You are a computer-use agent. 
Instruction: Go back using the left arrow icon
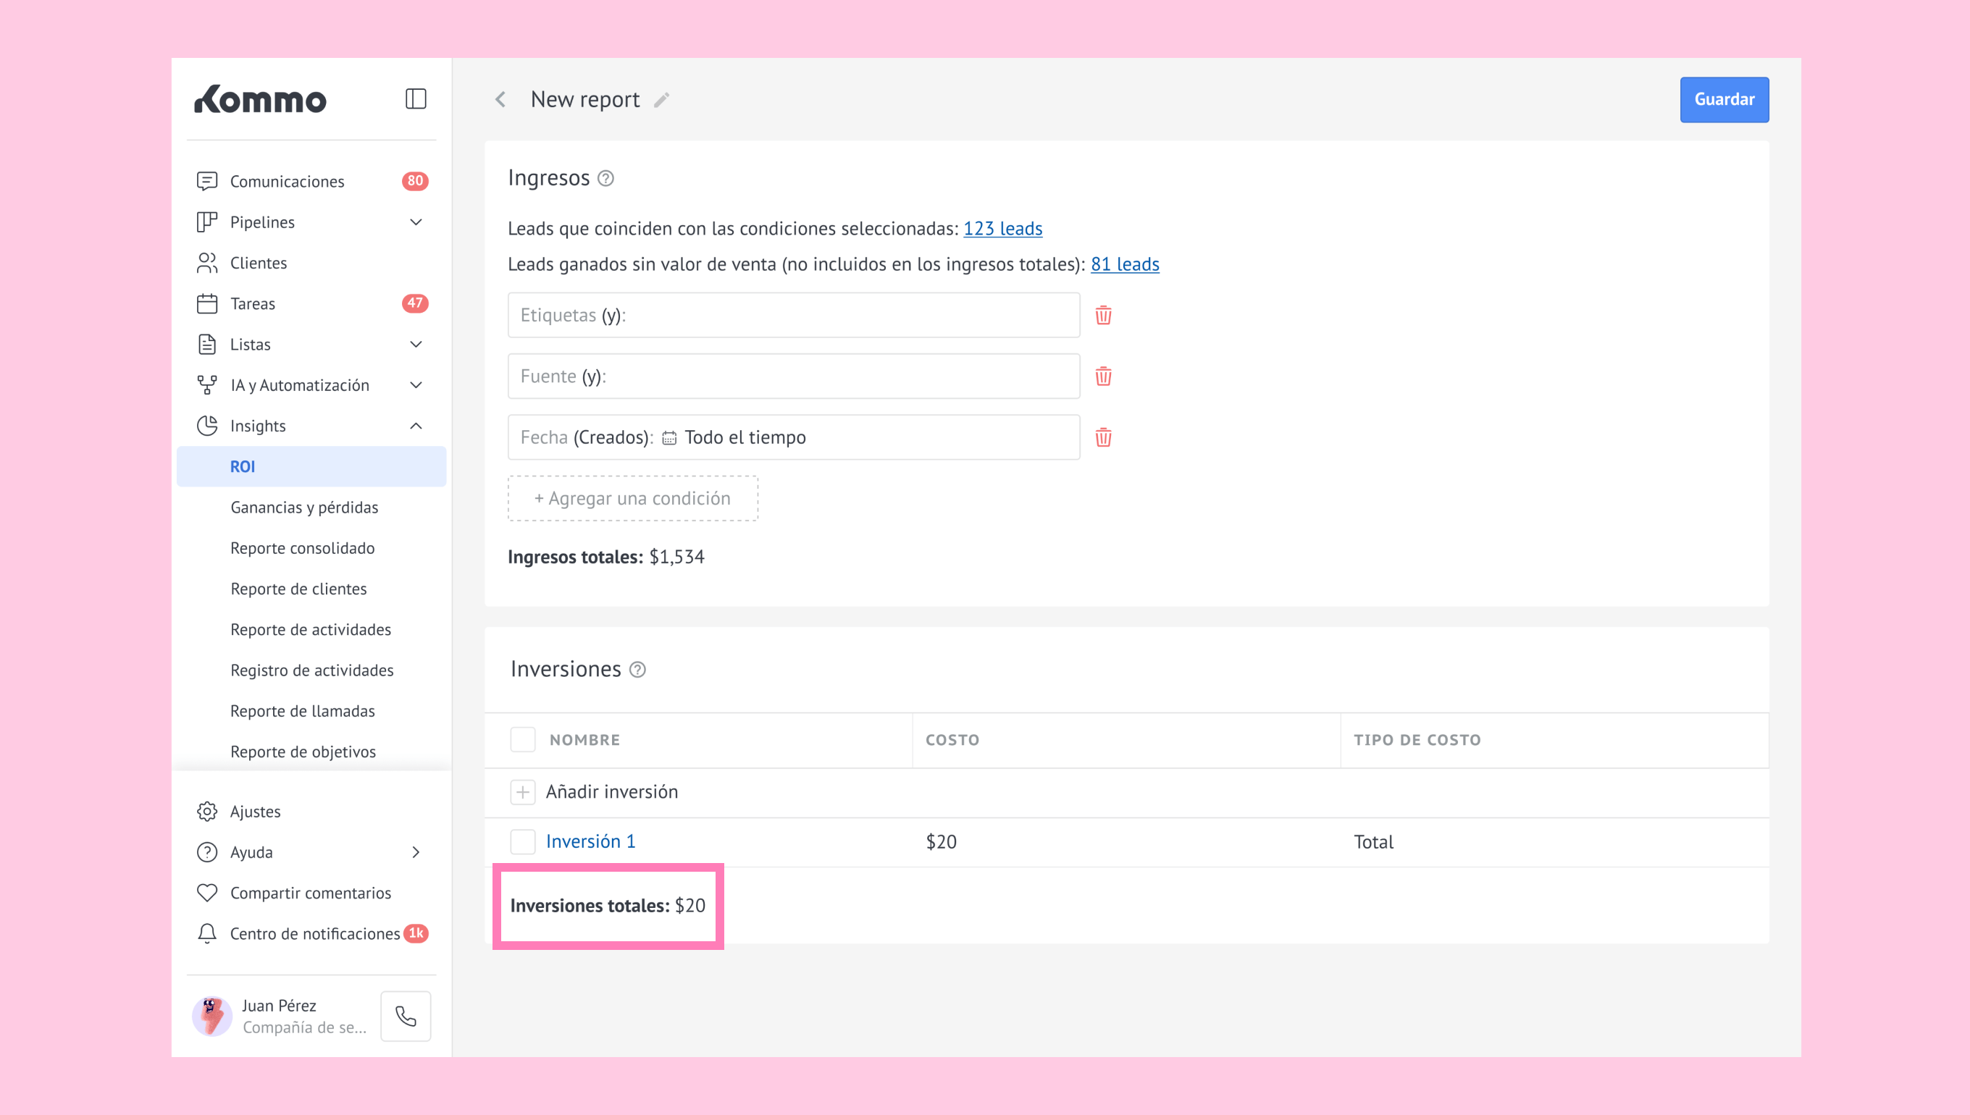pos(501,100)
